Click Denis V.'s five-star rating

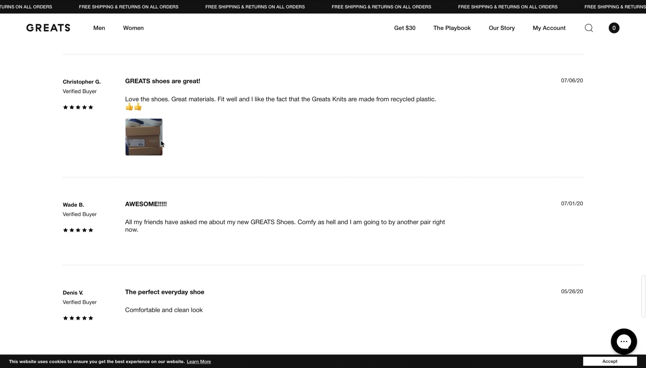[x=78, y=318]
